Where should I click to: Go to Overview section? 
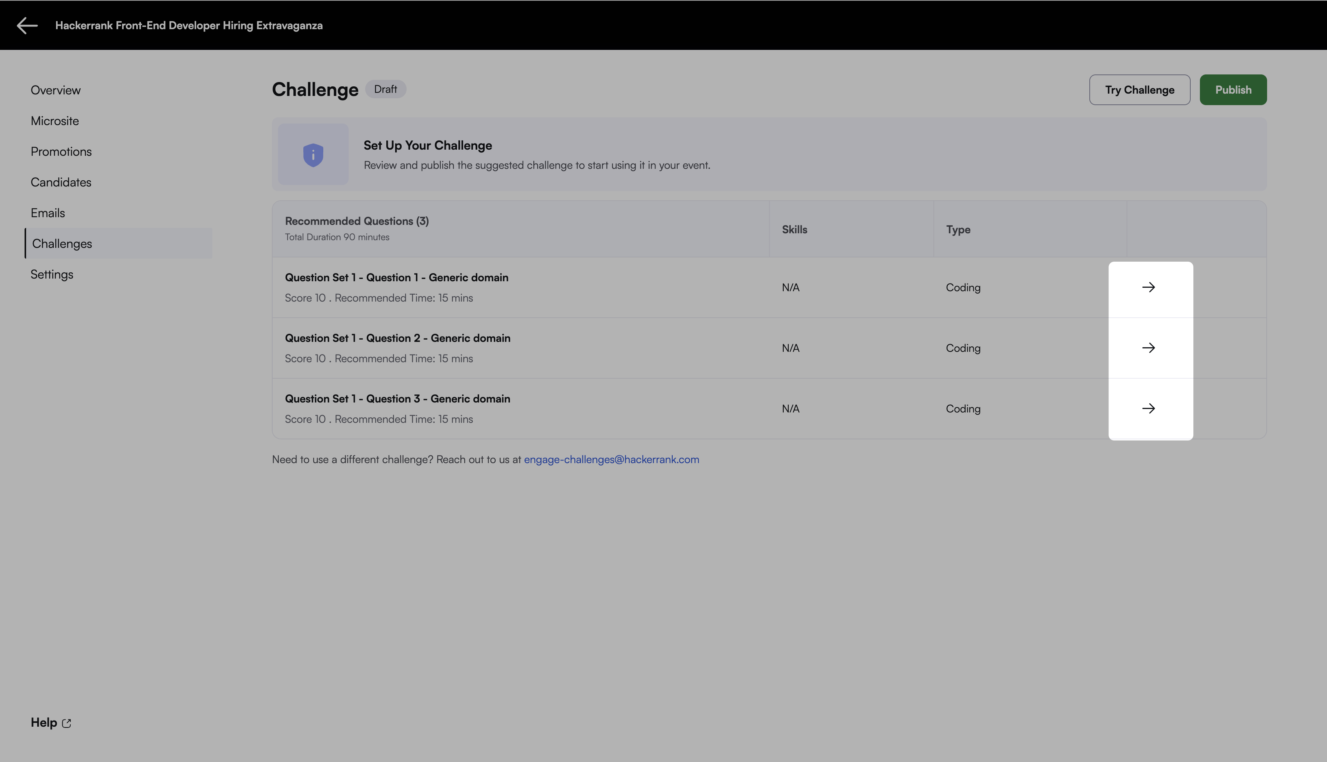click(56, 90)
